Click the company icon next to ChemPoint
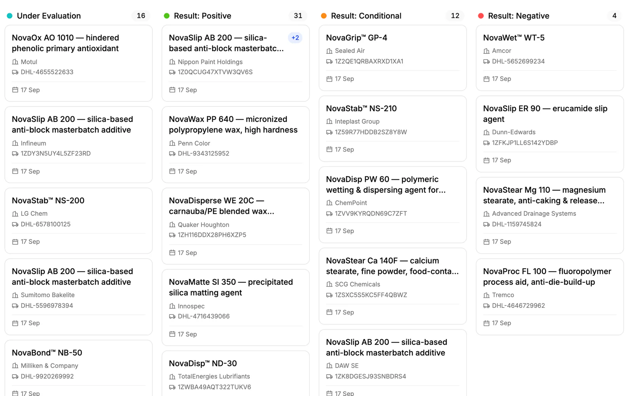Screen dimensions: 633x396 point(329,203)
